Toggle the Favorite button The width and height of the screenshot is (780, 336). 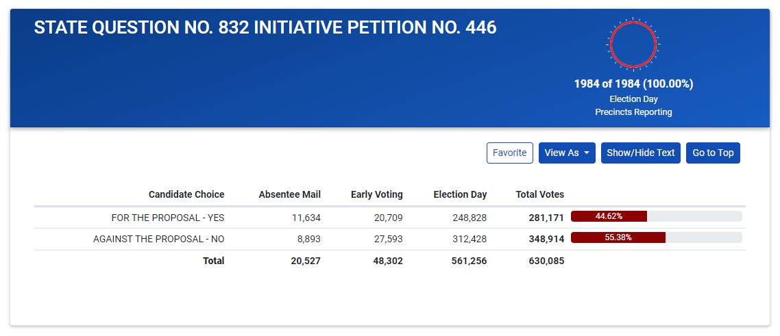point(509,153)
